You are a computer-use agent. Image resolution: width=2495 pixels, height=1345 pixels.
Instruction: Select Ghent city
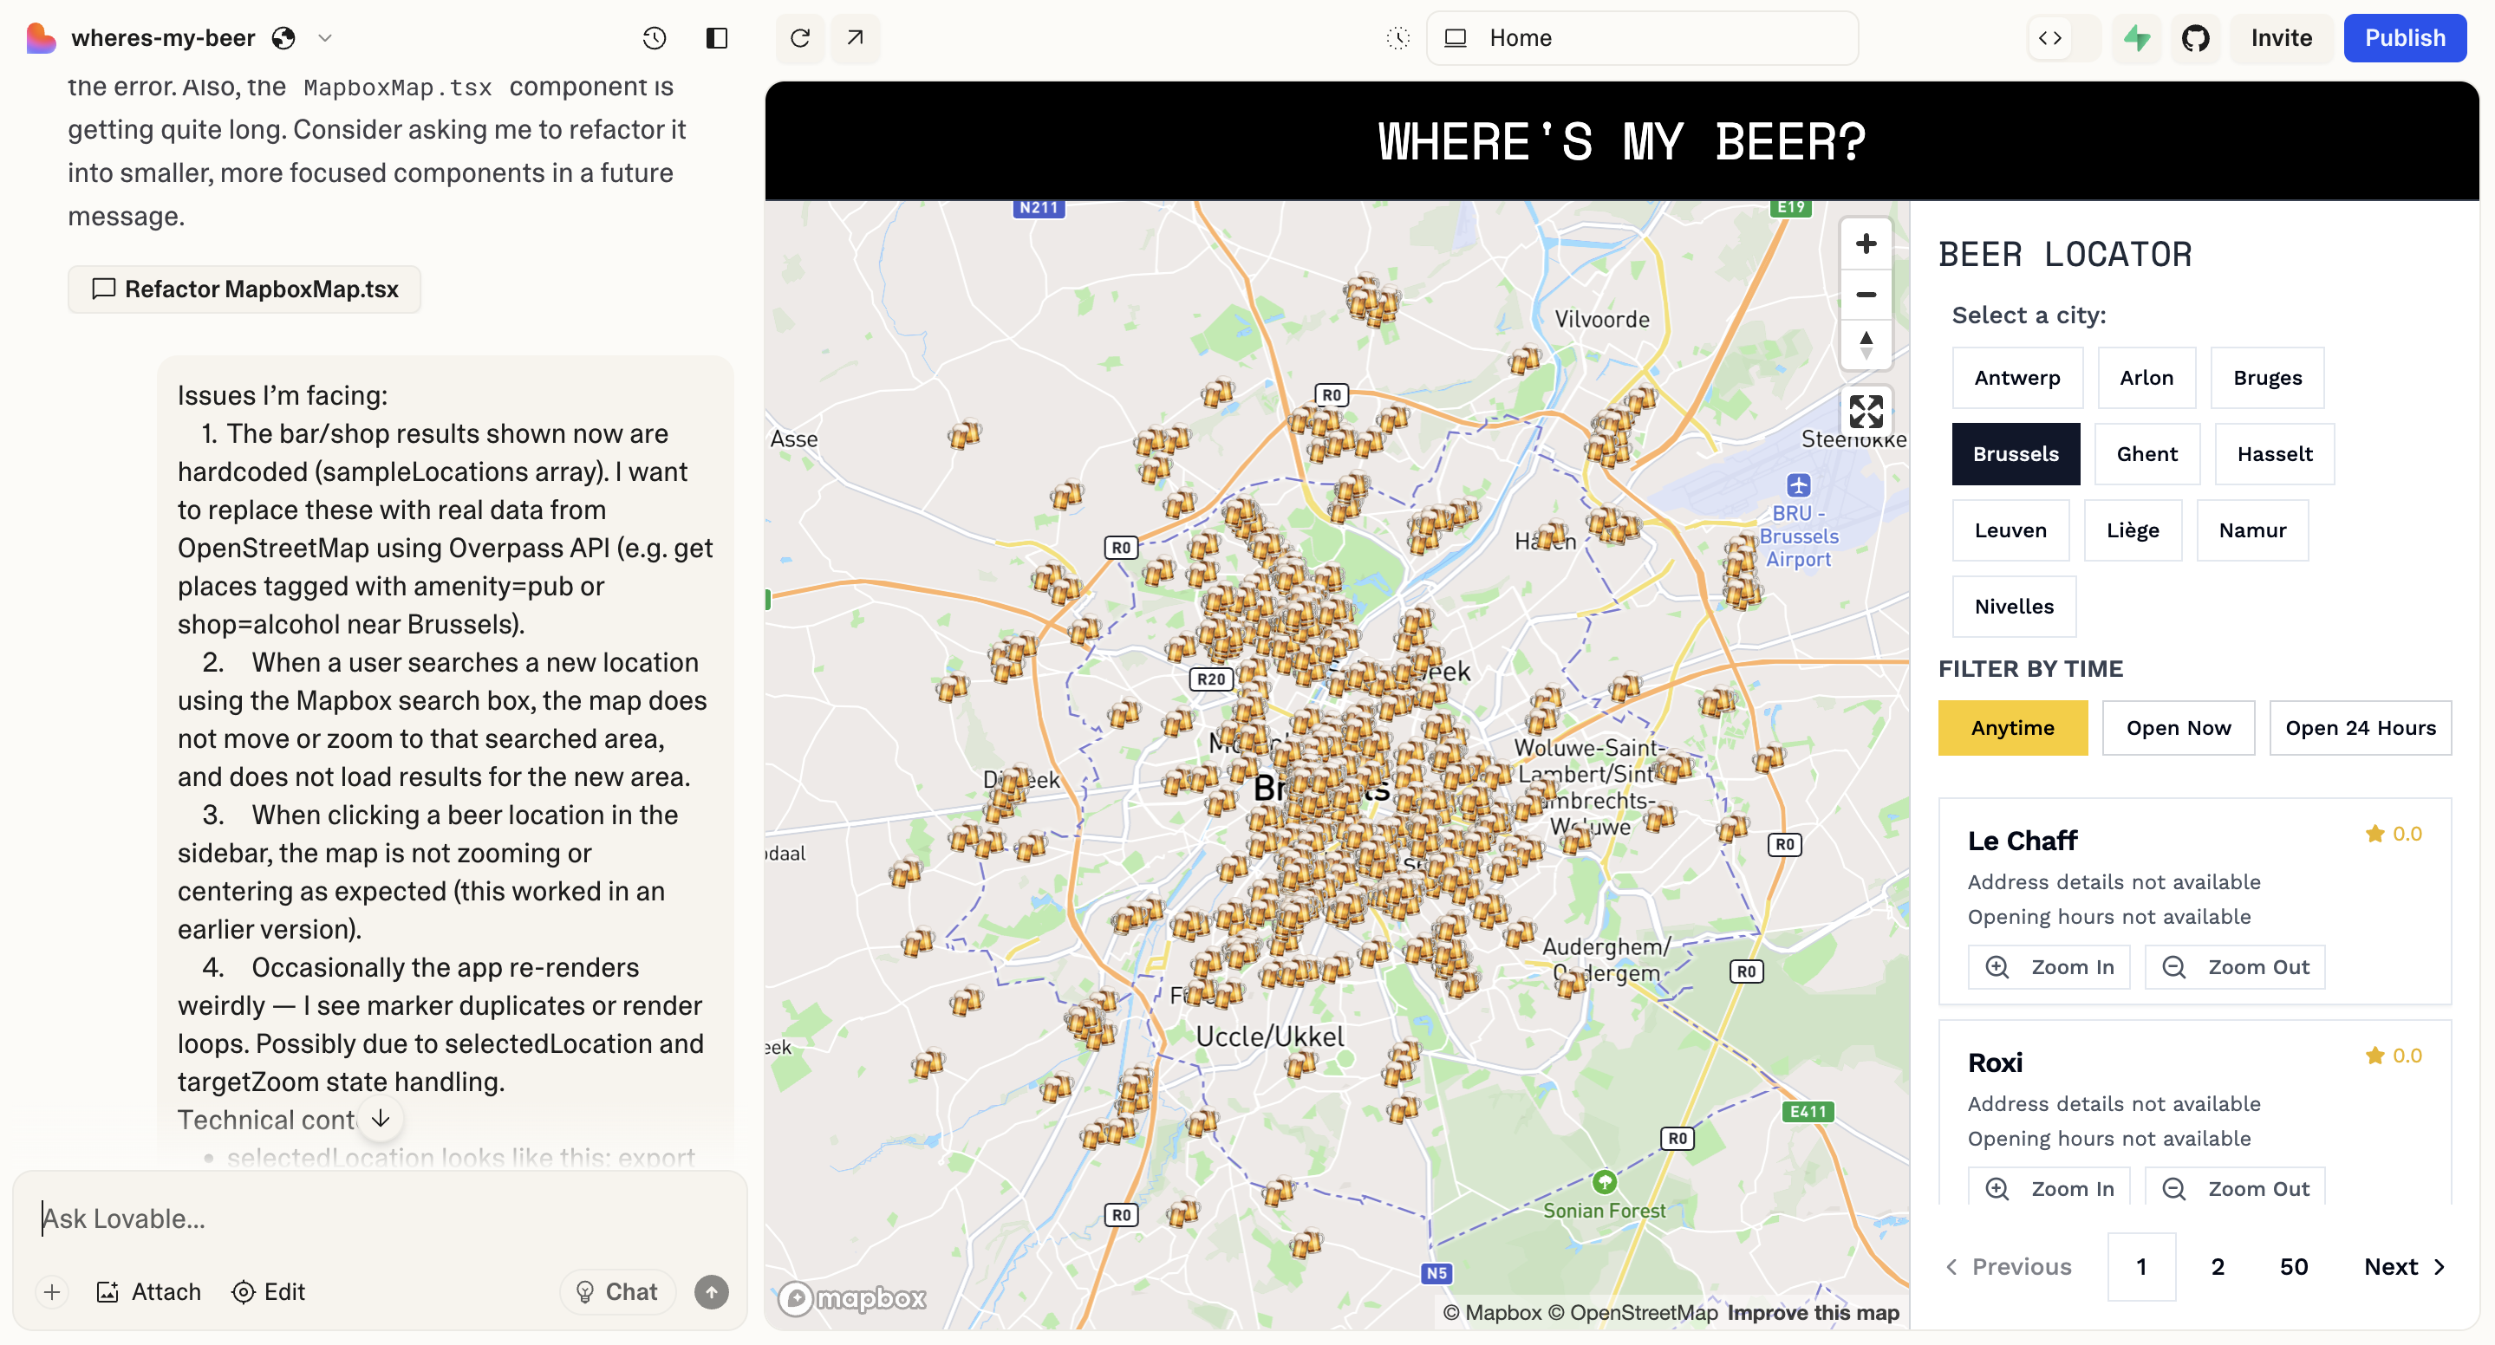pos(2146,454)
